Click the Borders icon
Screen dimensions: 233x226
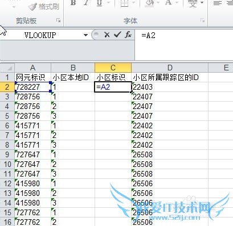click(124, 3)
